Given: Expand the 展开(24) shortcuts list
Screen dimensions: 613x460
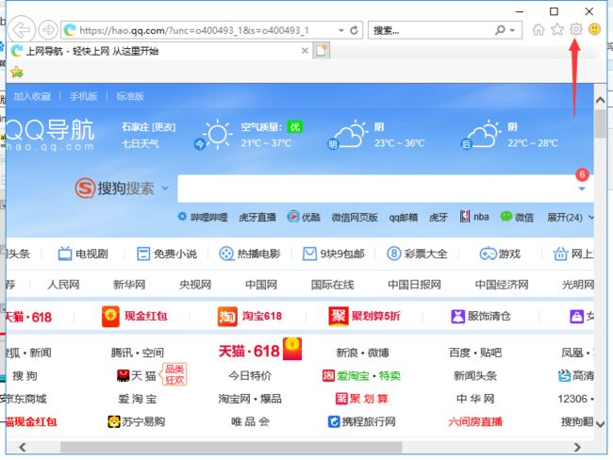Looking at the screenshot, I should [571, 218].
